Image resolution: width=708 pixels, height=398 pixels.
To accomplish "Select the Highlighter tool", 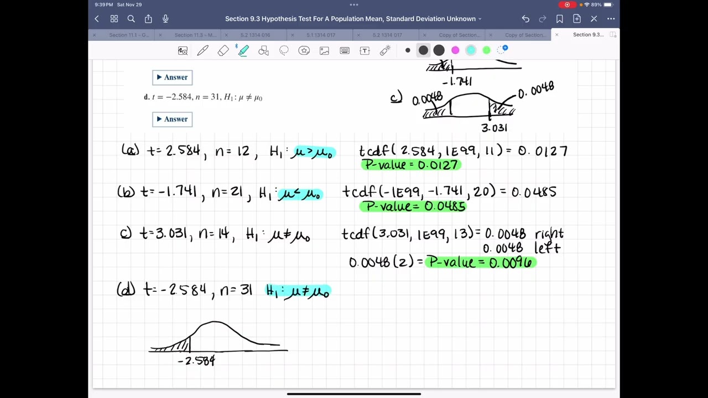I will point(243,50).
